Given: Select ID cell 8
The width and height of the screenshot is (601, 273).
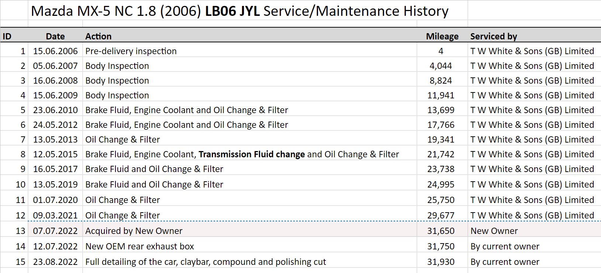Looking at the screenshot, I should pyautogui.click(x=14, y=154).
